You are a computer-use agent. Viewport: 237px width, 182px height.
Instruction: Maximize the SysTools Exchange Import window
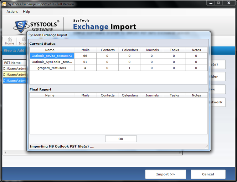tap(218, 3)
